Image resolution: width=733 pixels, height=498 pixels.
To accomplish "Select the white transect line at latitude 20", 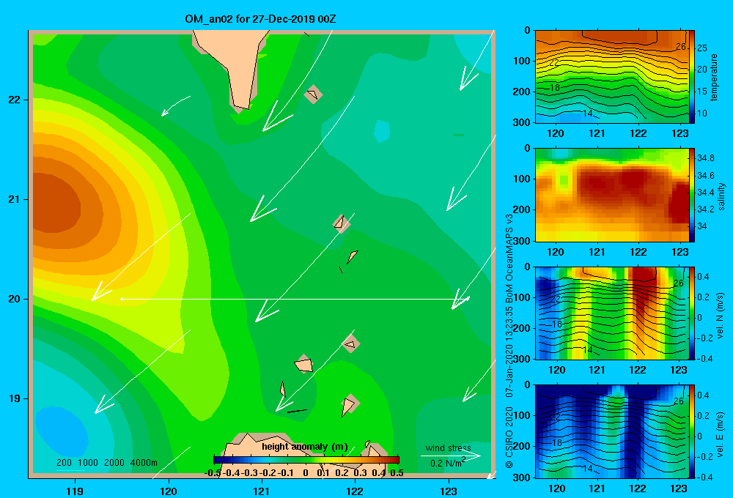I will (x=295, y=299).
